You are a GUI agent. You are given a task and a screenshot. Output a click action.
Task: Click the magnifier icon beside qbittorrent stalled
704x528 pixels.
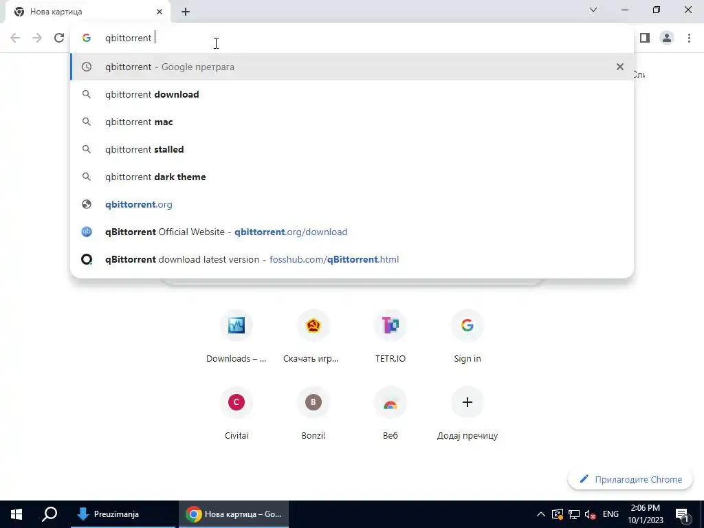(x=87, y=149)
